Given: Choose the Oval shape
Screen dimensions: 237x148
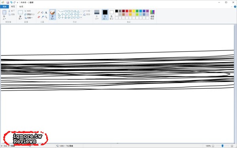Looking at the screenshot, I should [x=66, y=11].
